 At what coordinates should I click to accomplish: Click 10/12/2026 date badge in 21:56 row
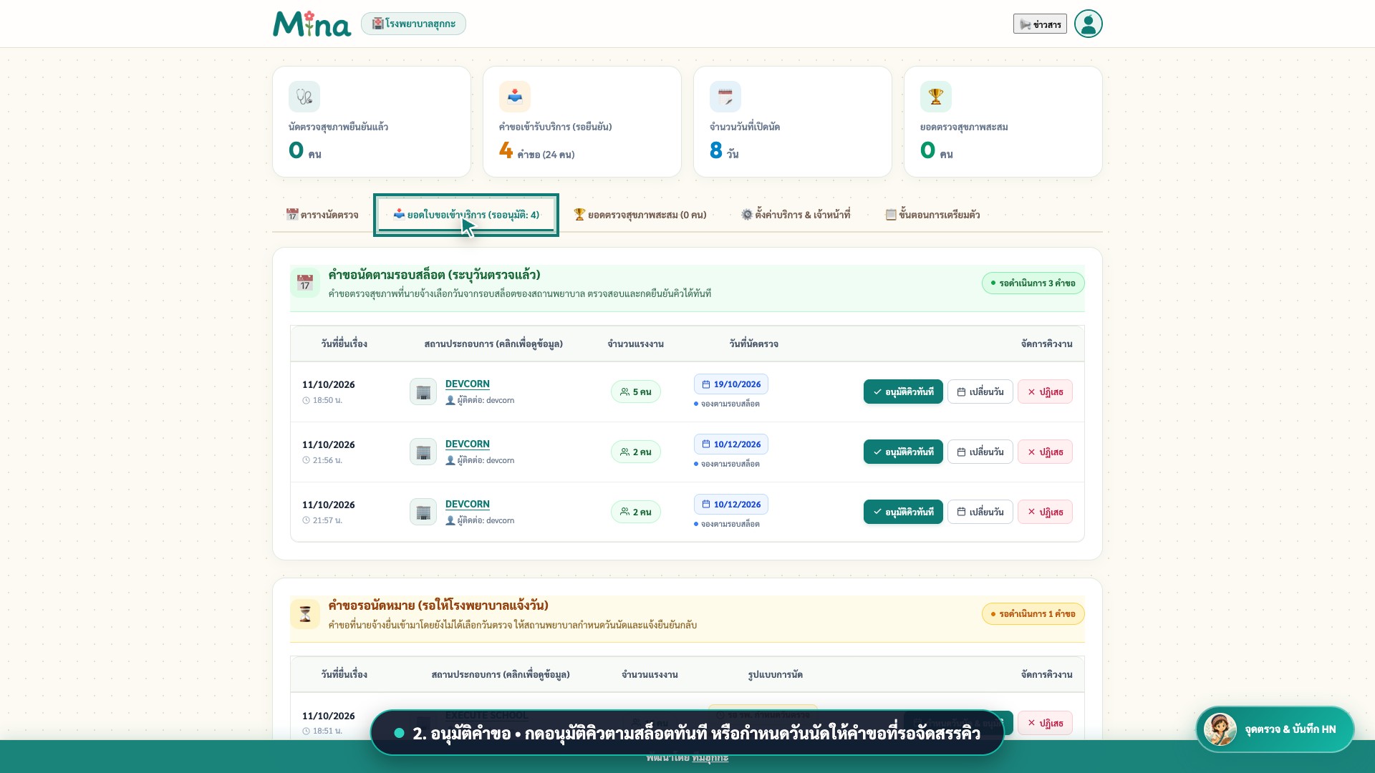click(x=731, y=444)
